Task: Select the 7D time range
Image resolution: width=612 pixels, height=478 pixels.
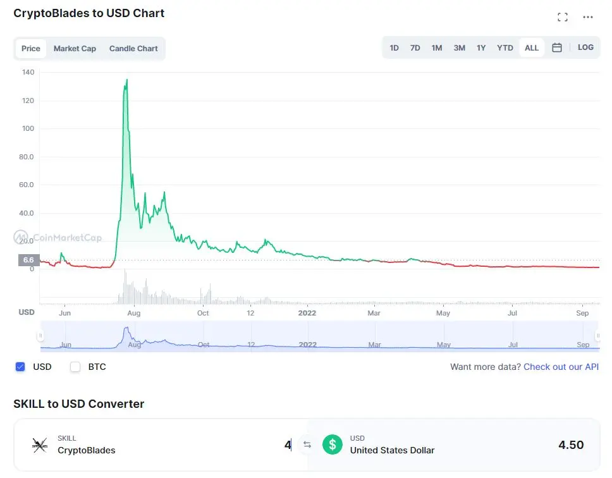Action: [x=415, y=47]
